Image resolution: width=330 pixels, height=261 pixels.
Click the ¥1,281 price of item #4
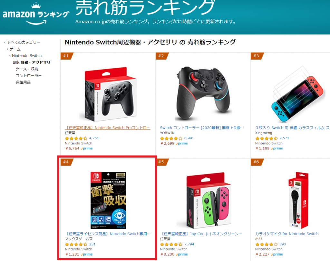[72, 254]
